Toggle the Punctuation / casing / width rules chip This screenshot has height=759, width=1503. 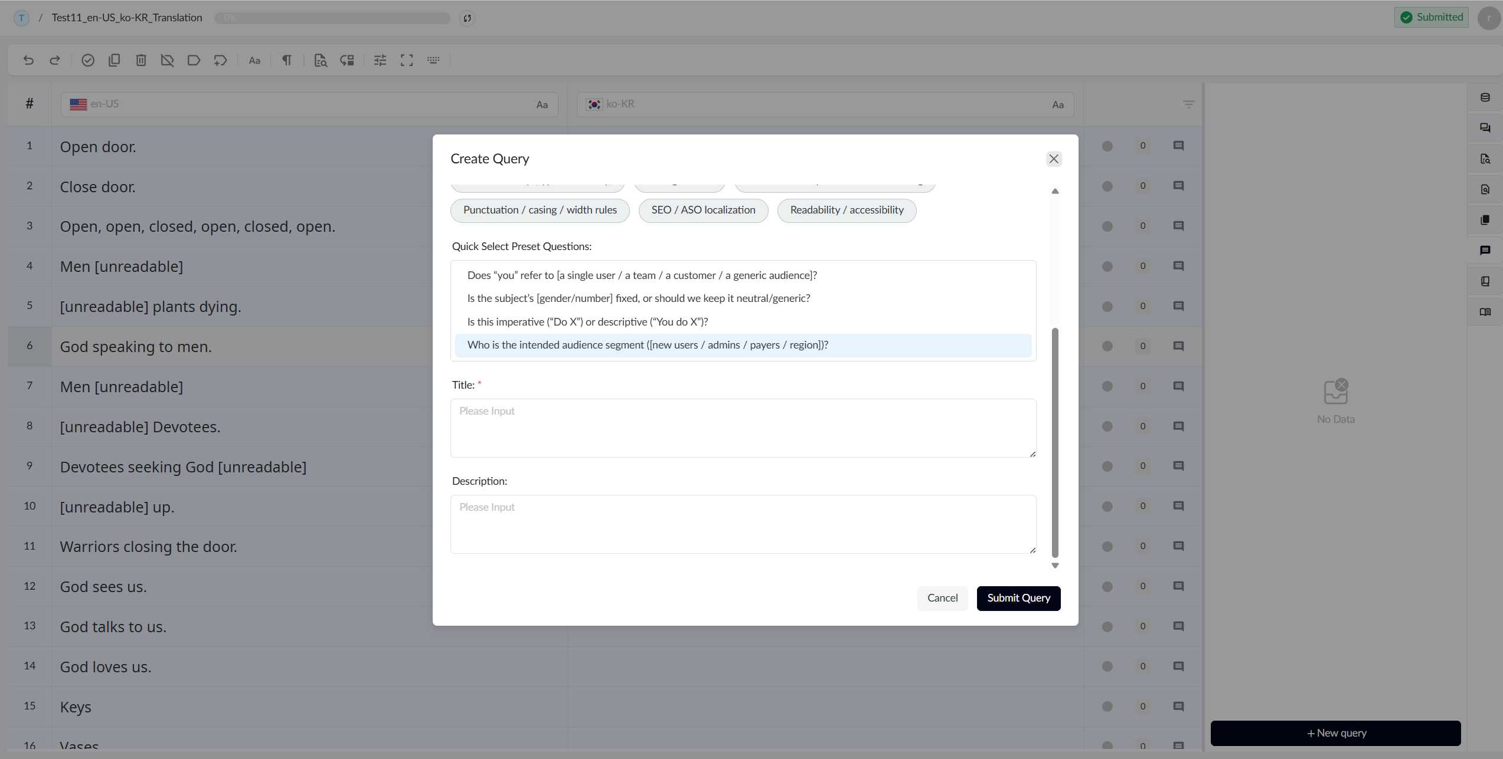[539, 210]
